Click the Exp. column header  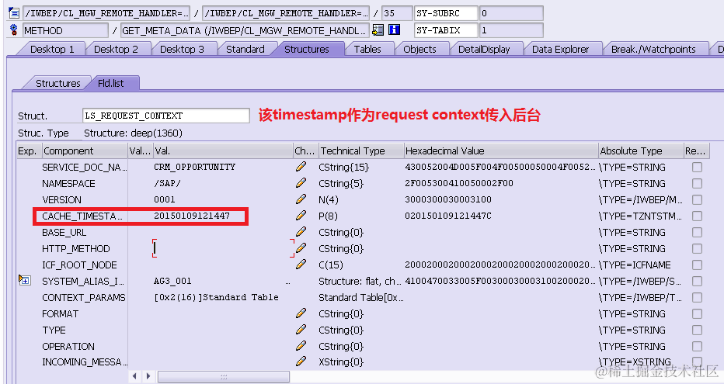point(30,150)
